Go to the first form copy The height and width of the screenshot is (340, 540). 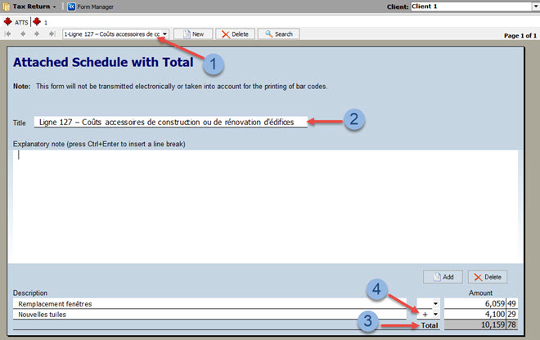pyautogui.click(x=9, y=34)
